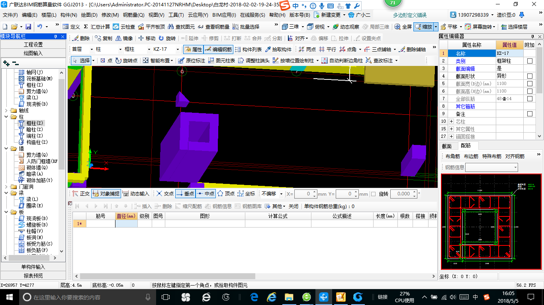Expand the 芯柱 property group
The height and width of the screenshot is (305, 544).
pyautogui.click(x=451, y=122)
